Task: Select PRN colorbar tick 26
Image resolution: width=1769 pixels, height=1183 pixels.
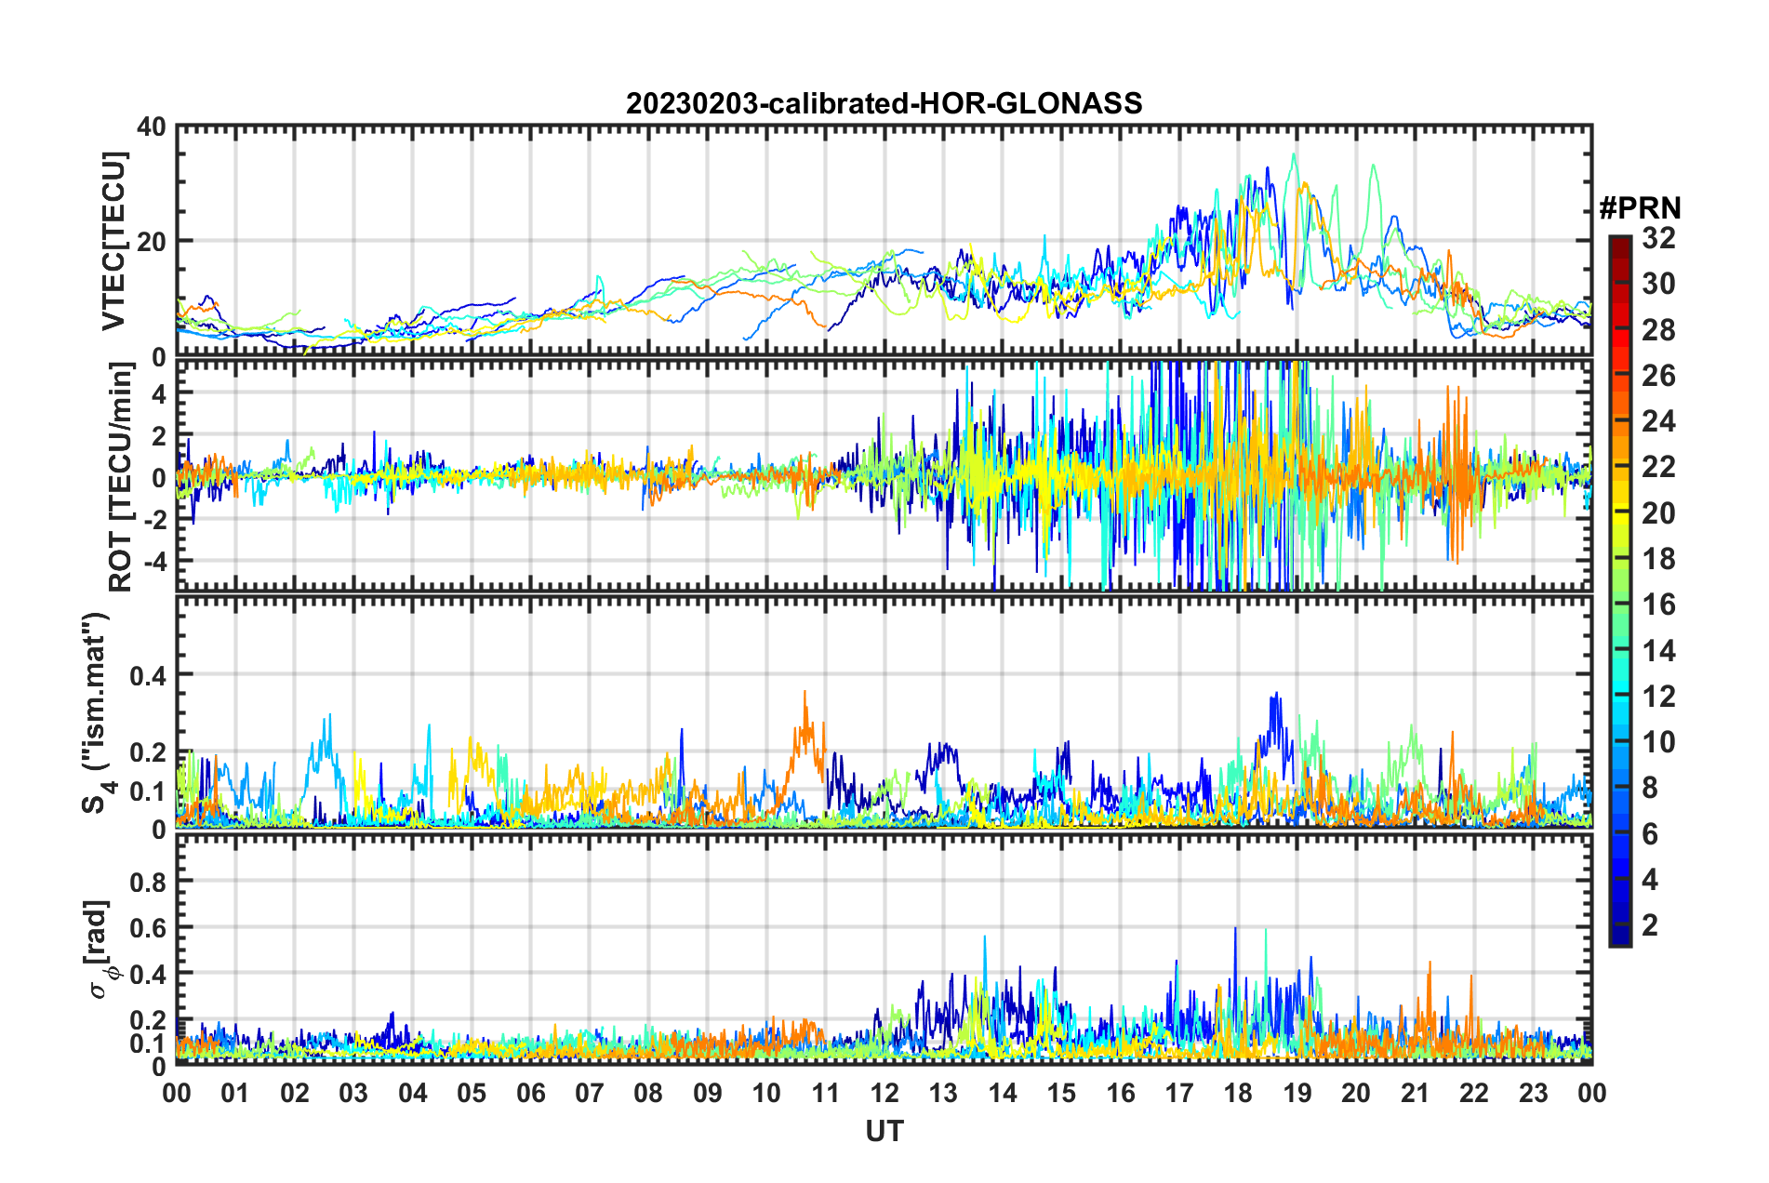Action: (1659, 376)
